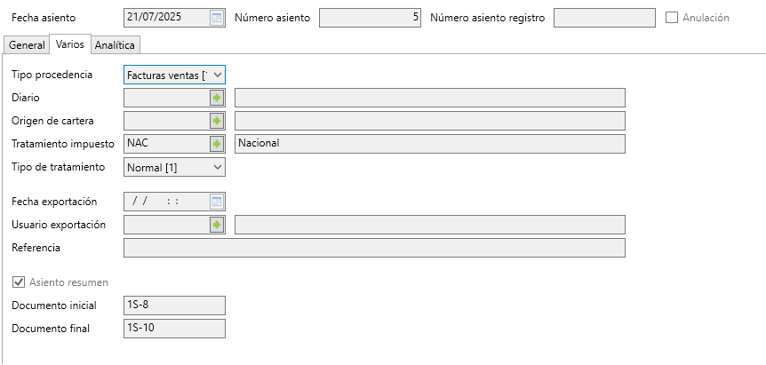Image resolution: width=766 pixels, height=365 pixels.
Task: Toggle the Asiento resumen checkbox
Action: (19, 282)
